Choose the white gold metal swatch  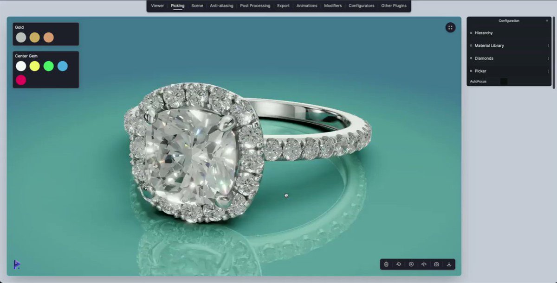(21, 38)
